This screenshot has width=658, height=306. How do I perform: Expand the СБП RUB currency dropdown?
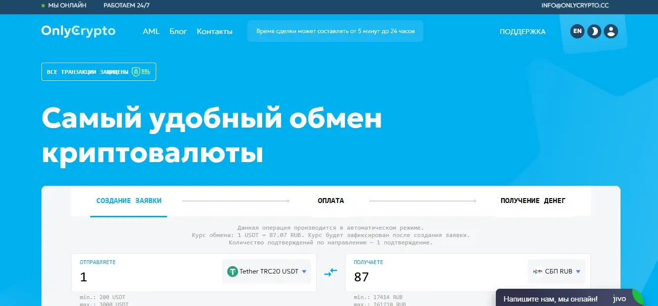tap(556, 272)
